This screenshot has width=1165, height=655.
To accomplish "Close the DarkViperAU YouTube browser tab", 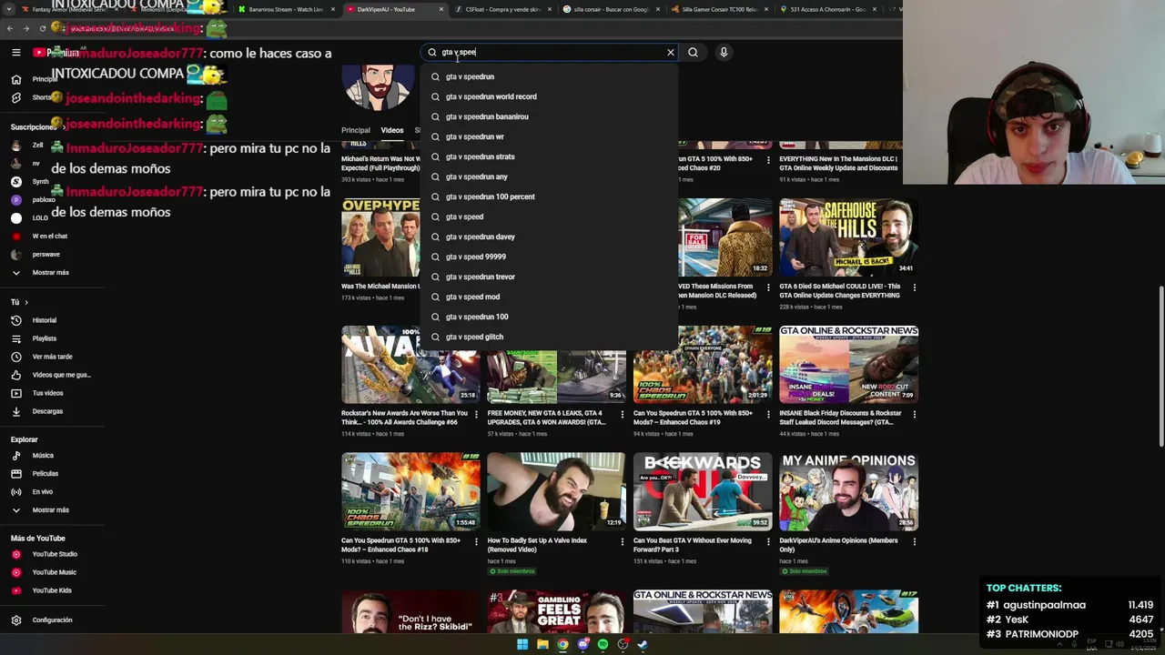I will click(441, 9).
